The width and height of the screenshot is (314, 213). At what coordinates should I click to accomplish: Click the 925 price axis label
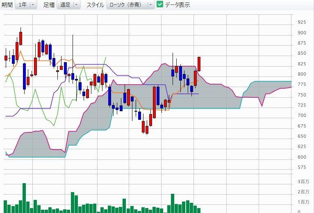click(302, 22)
